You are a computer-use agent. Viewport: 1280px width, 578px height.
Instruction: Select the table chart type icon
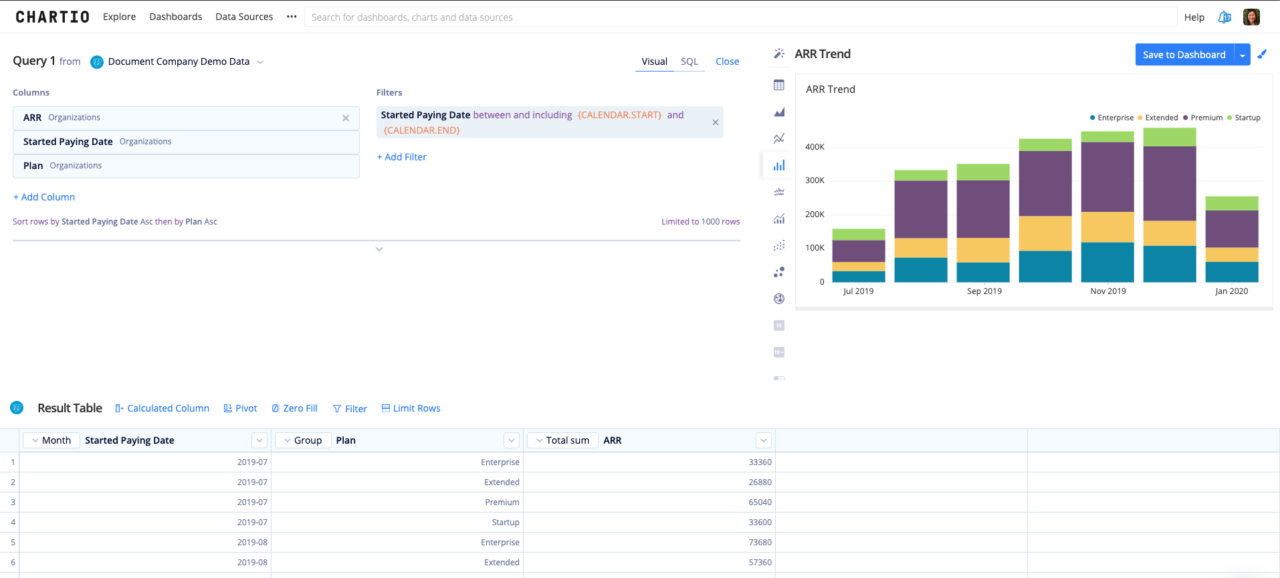(x=779, y=86)
